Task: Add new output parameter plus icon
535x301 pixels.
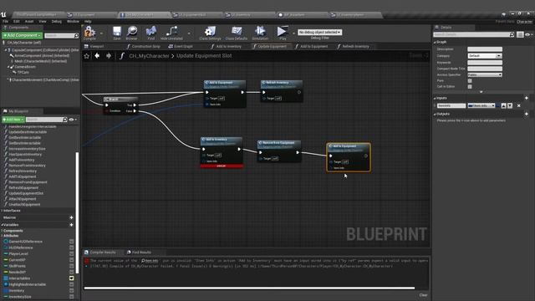Action: 527,114
